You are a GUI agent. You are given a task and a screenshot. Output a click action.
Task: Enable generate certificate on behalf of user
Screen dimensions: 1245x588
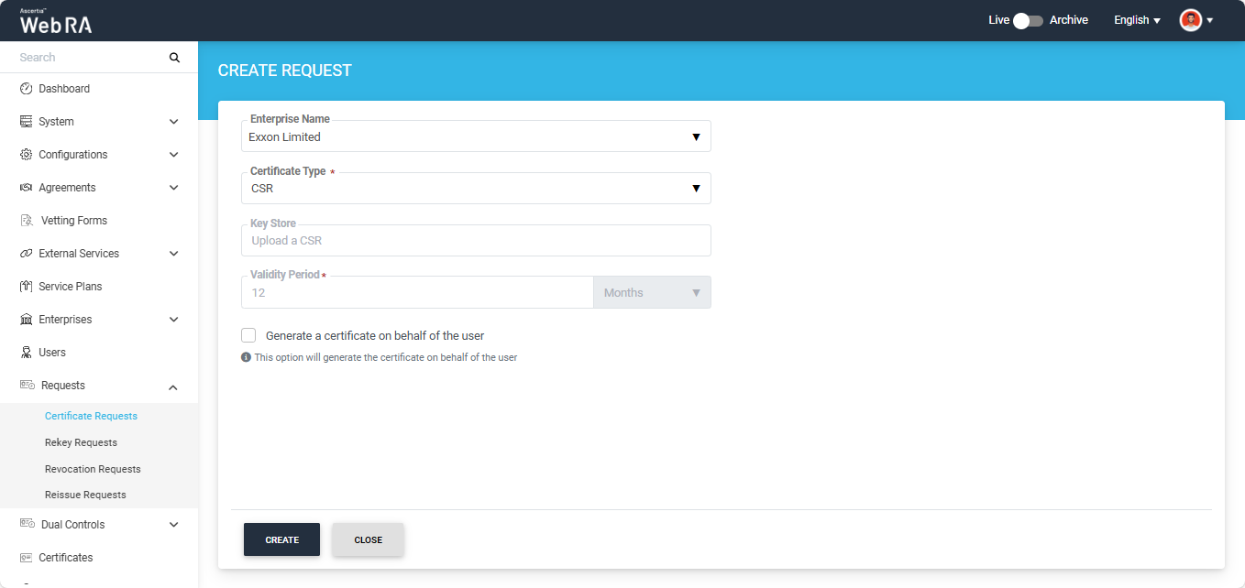[x=248, y=335]
